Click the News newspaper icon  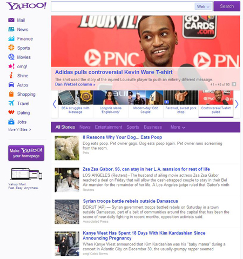[x=11, y=29]
